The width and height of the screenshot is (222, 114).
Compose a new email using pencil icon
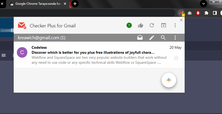pos(152,38)
